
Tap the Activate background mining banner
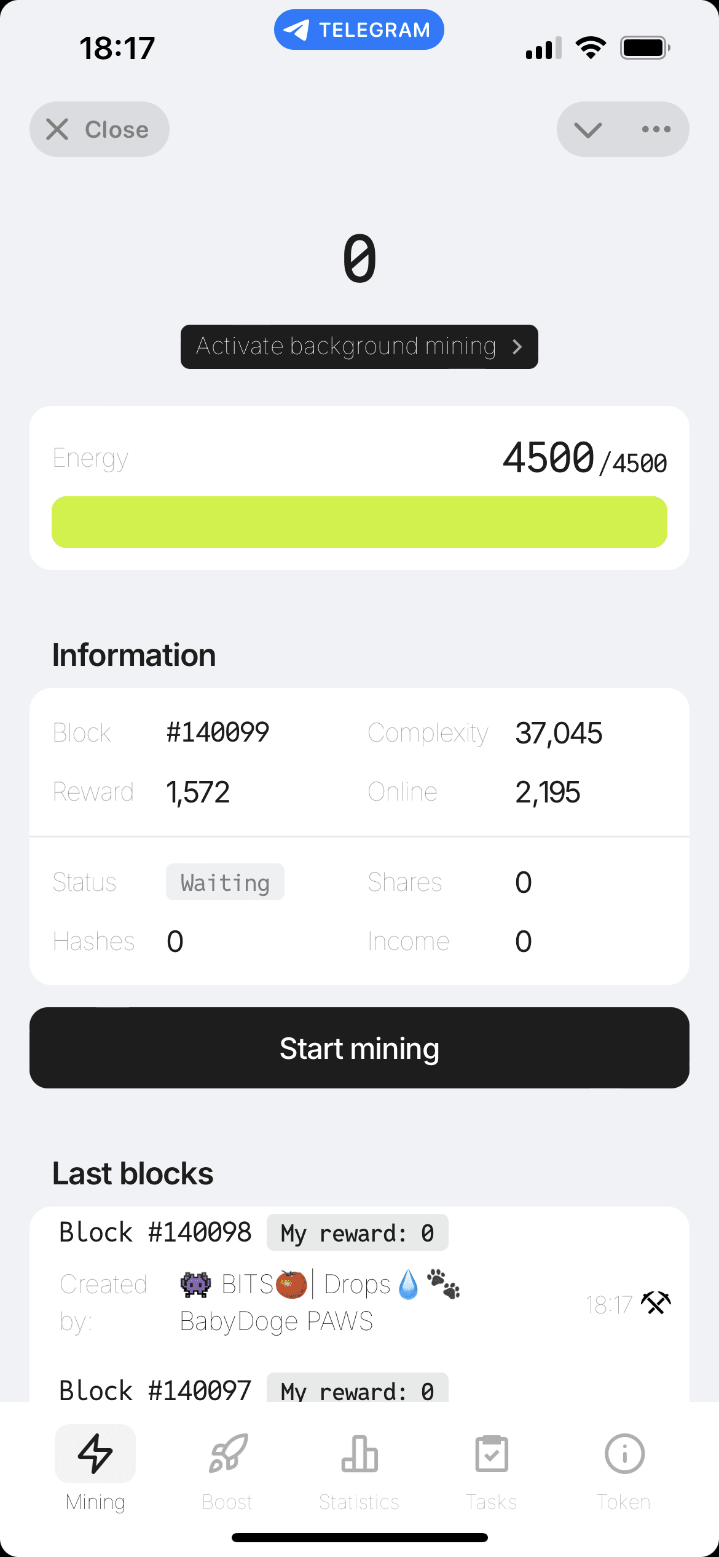click(x=359, y=347)
